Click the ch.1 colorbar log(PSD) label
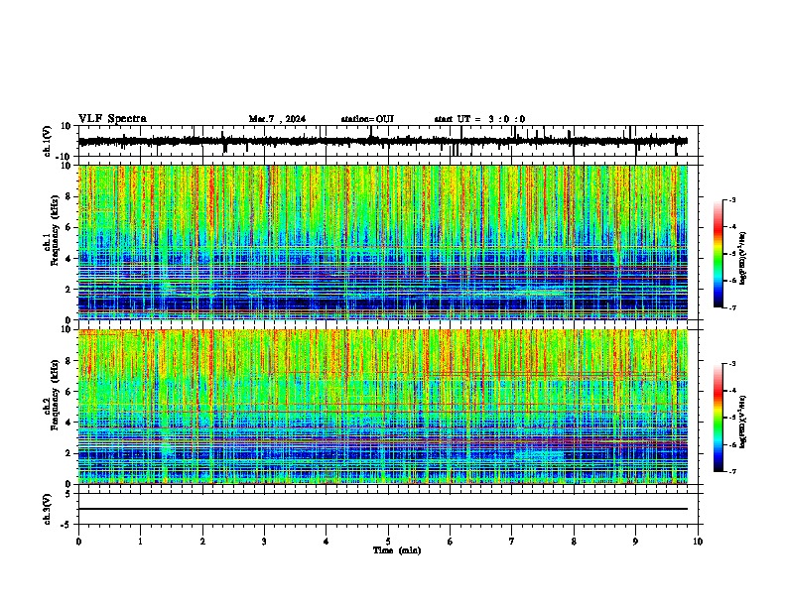Image resolution: width=786 pixels, height=607 pixels. [743, 259]
